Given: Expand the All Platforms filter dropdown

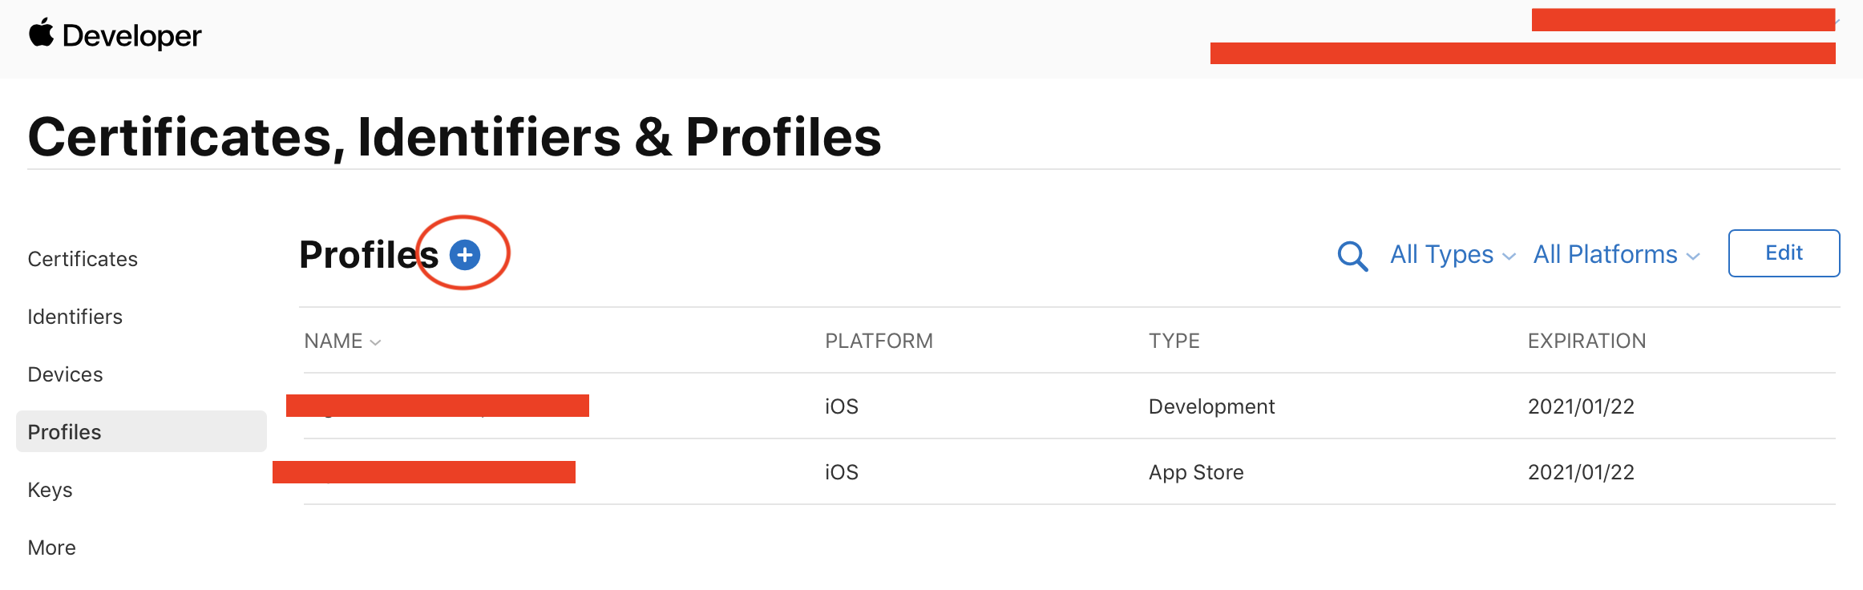Looking at the screenshot, I should (1616, 255).
